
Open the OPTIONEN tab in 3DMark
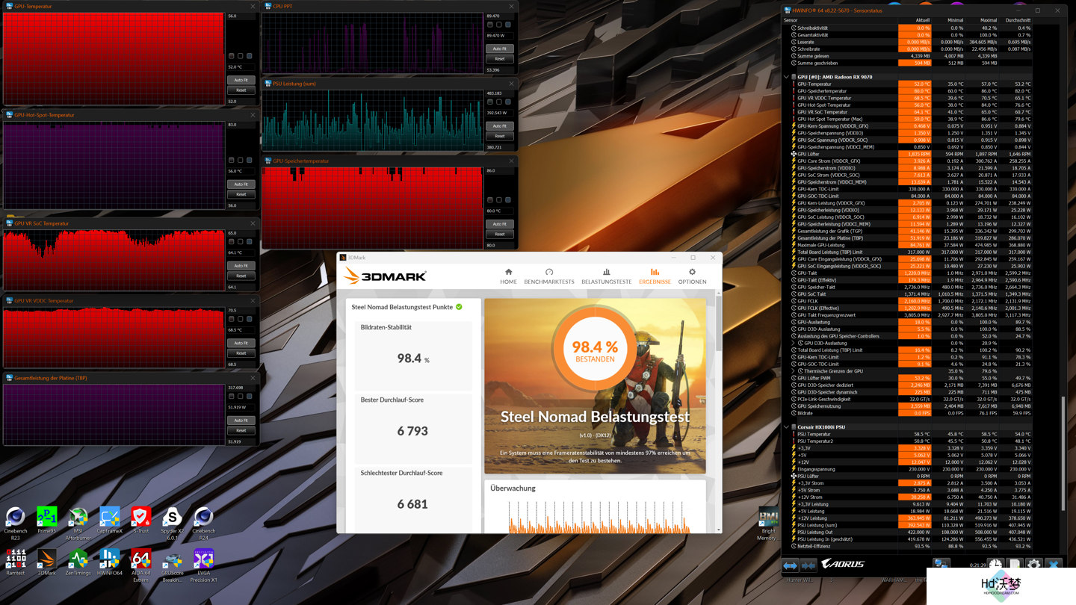692,276
